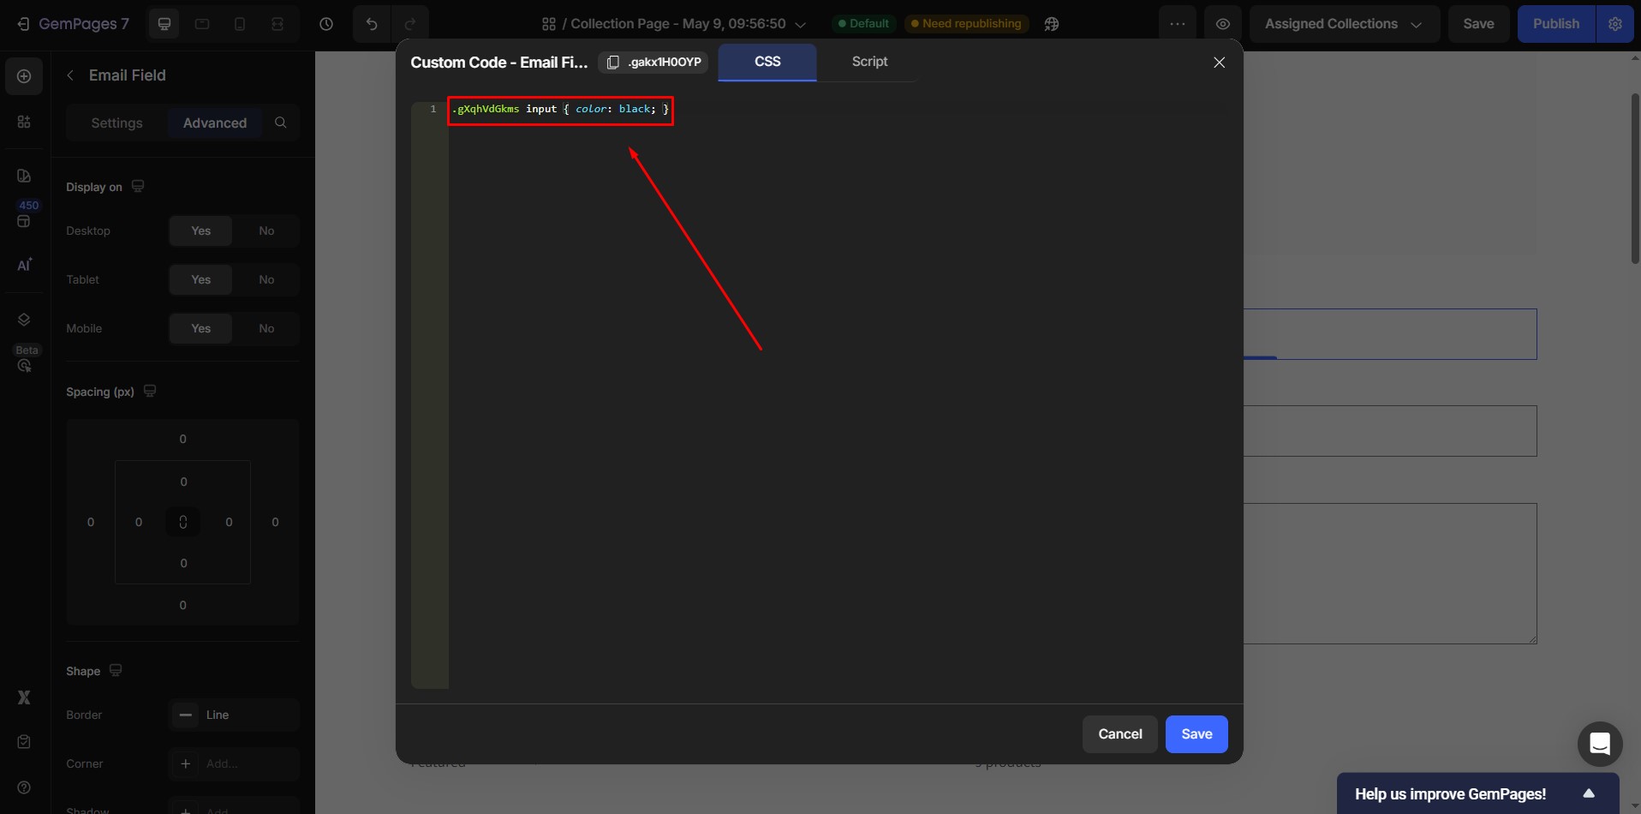
Task: Set Mobile display to No
Action: 266,328
